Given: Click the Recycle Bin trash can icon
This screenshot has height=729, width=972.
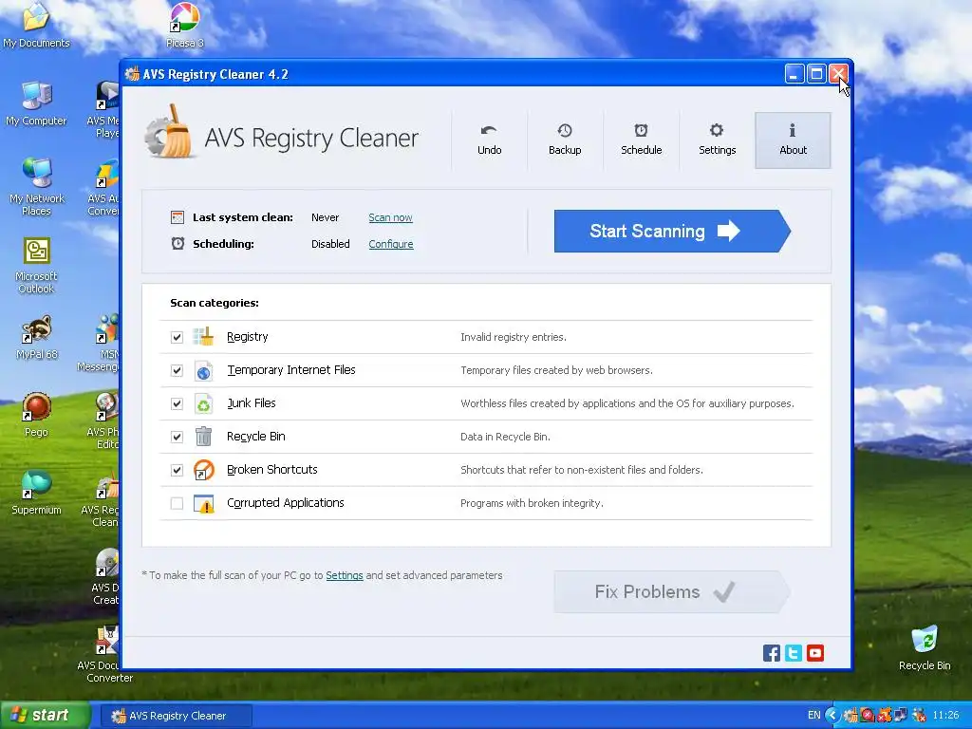Looking at the screenshot, I should (x=203, y=437).
